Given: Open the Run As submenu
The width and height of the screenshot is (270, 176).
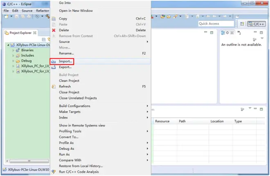Looking at the screenshot, I should coord(101,154).
